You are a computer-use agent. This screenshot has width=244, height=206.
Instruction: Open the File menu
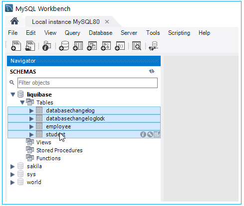[x=12, y=33]
